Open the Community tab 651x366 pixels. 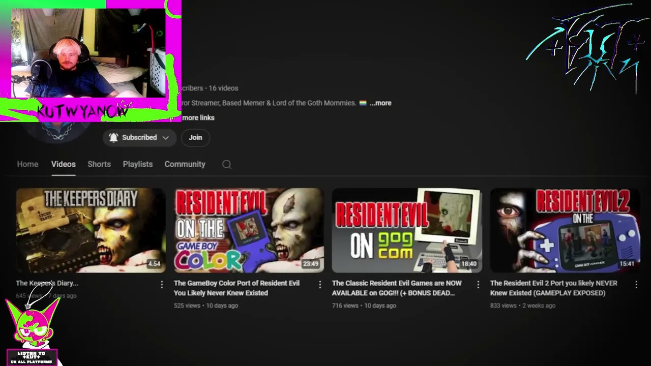pyautogui.click(x=185, y=164)
